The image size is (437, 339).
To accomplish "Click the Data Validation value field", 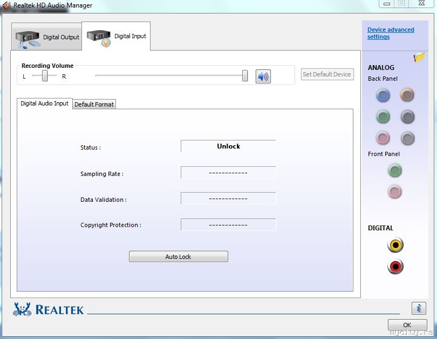I will point(228,199).
